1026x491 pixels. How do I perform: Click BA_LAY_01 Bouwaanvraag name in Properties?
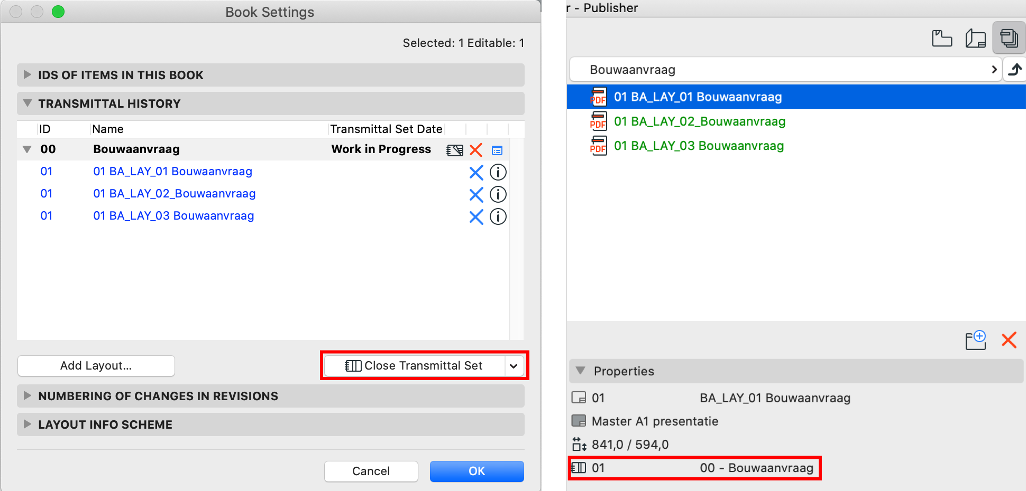[x=775, y=398]
